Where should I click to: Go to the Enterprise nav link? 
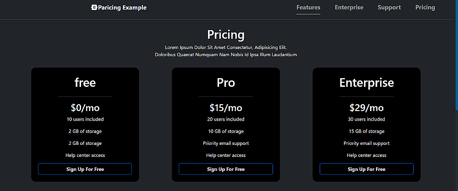click(349, 7)
